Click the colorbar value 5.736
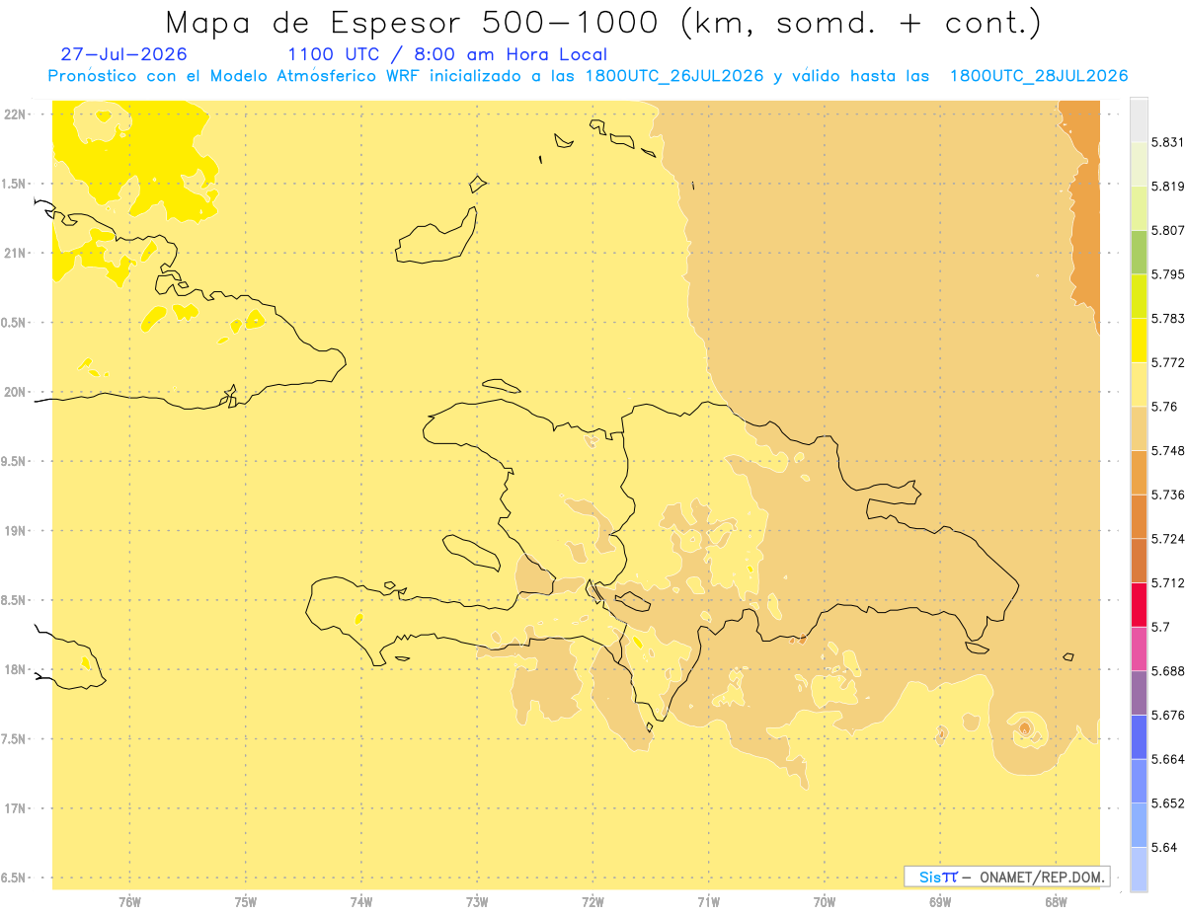The width and height of the screenshot is (1185, 915). [1167, 495]
